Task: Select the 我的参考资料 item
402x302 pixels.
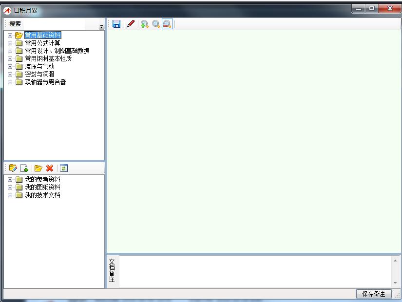Action: [x=42, y=179]
